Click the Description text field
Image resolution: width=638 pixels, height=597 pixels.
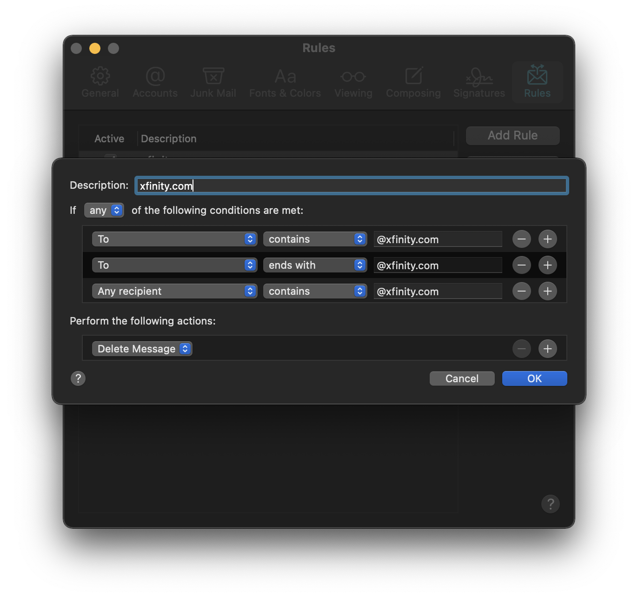point(352,186)
